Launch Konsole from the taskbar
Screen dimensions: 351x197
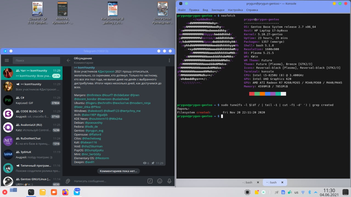tap(31, 192)
